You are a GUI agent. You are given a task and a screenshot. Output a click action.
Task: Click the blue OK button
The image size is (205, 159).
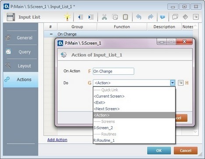[159, 151]
